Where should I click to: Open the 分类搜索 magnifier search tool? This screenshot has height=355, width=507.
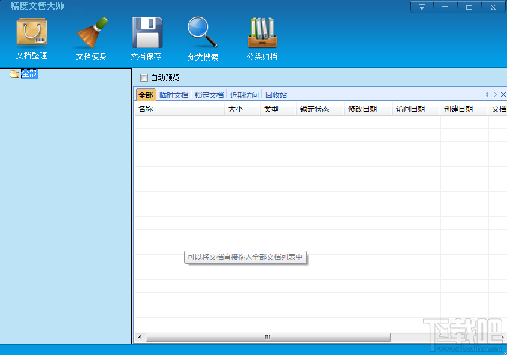coord(203,39)
